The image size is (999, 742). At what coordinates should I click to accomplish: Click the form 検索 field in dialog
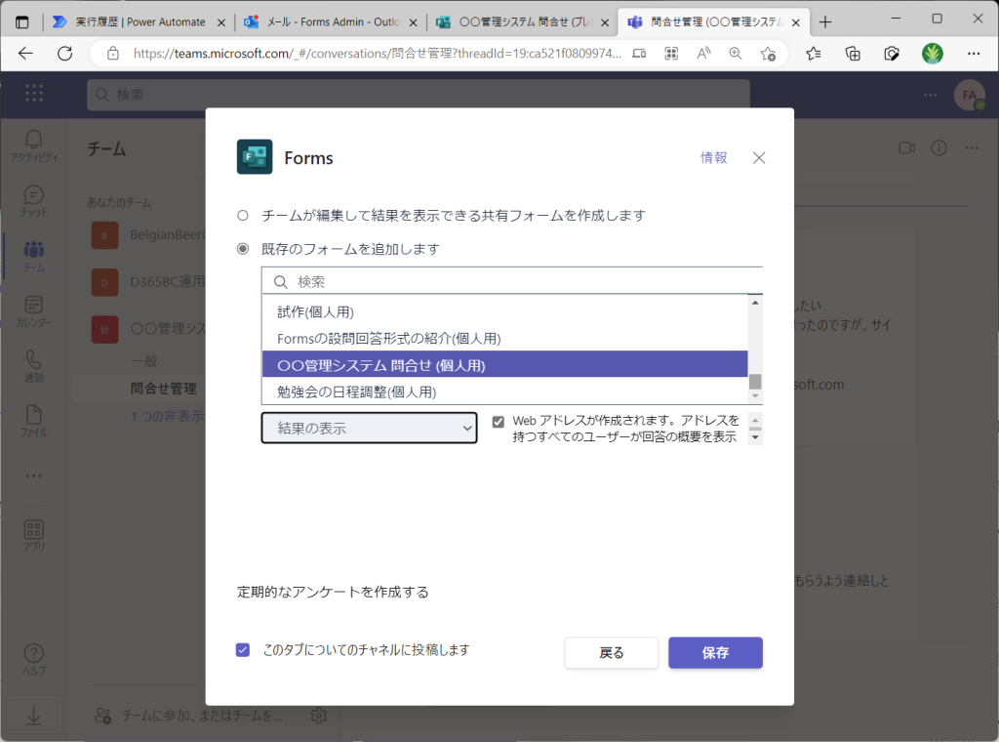[x=511, y=281]
